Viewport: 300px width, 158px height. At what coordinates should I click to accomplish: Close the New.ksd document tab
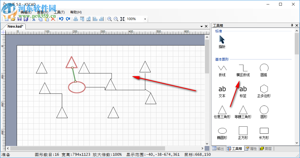point(206,26)
